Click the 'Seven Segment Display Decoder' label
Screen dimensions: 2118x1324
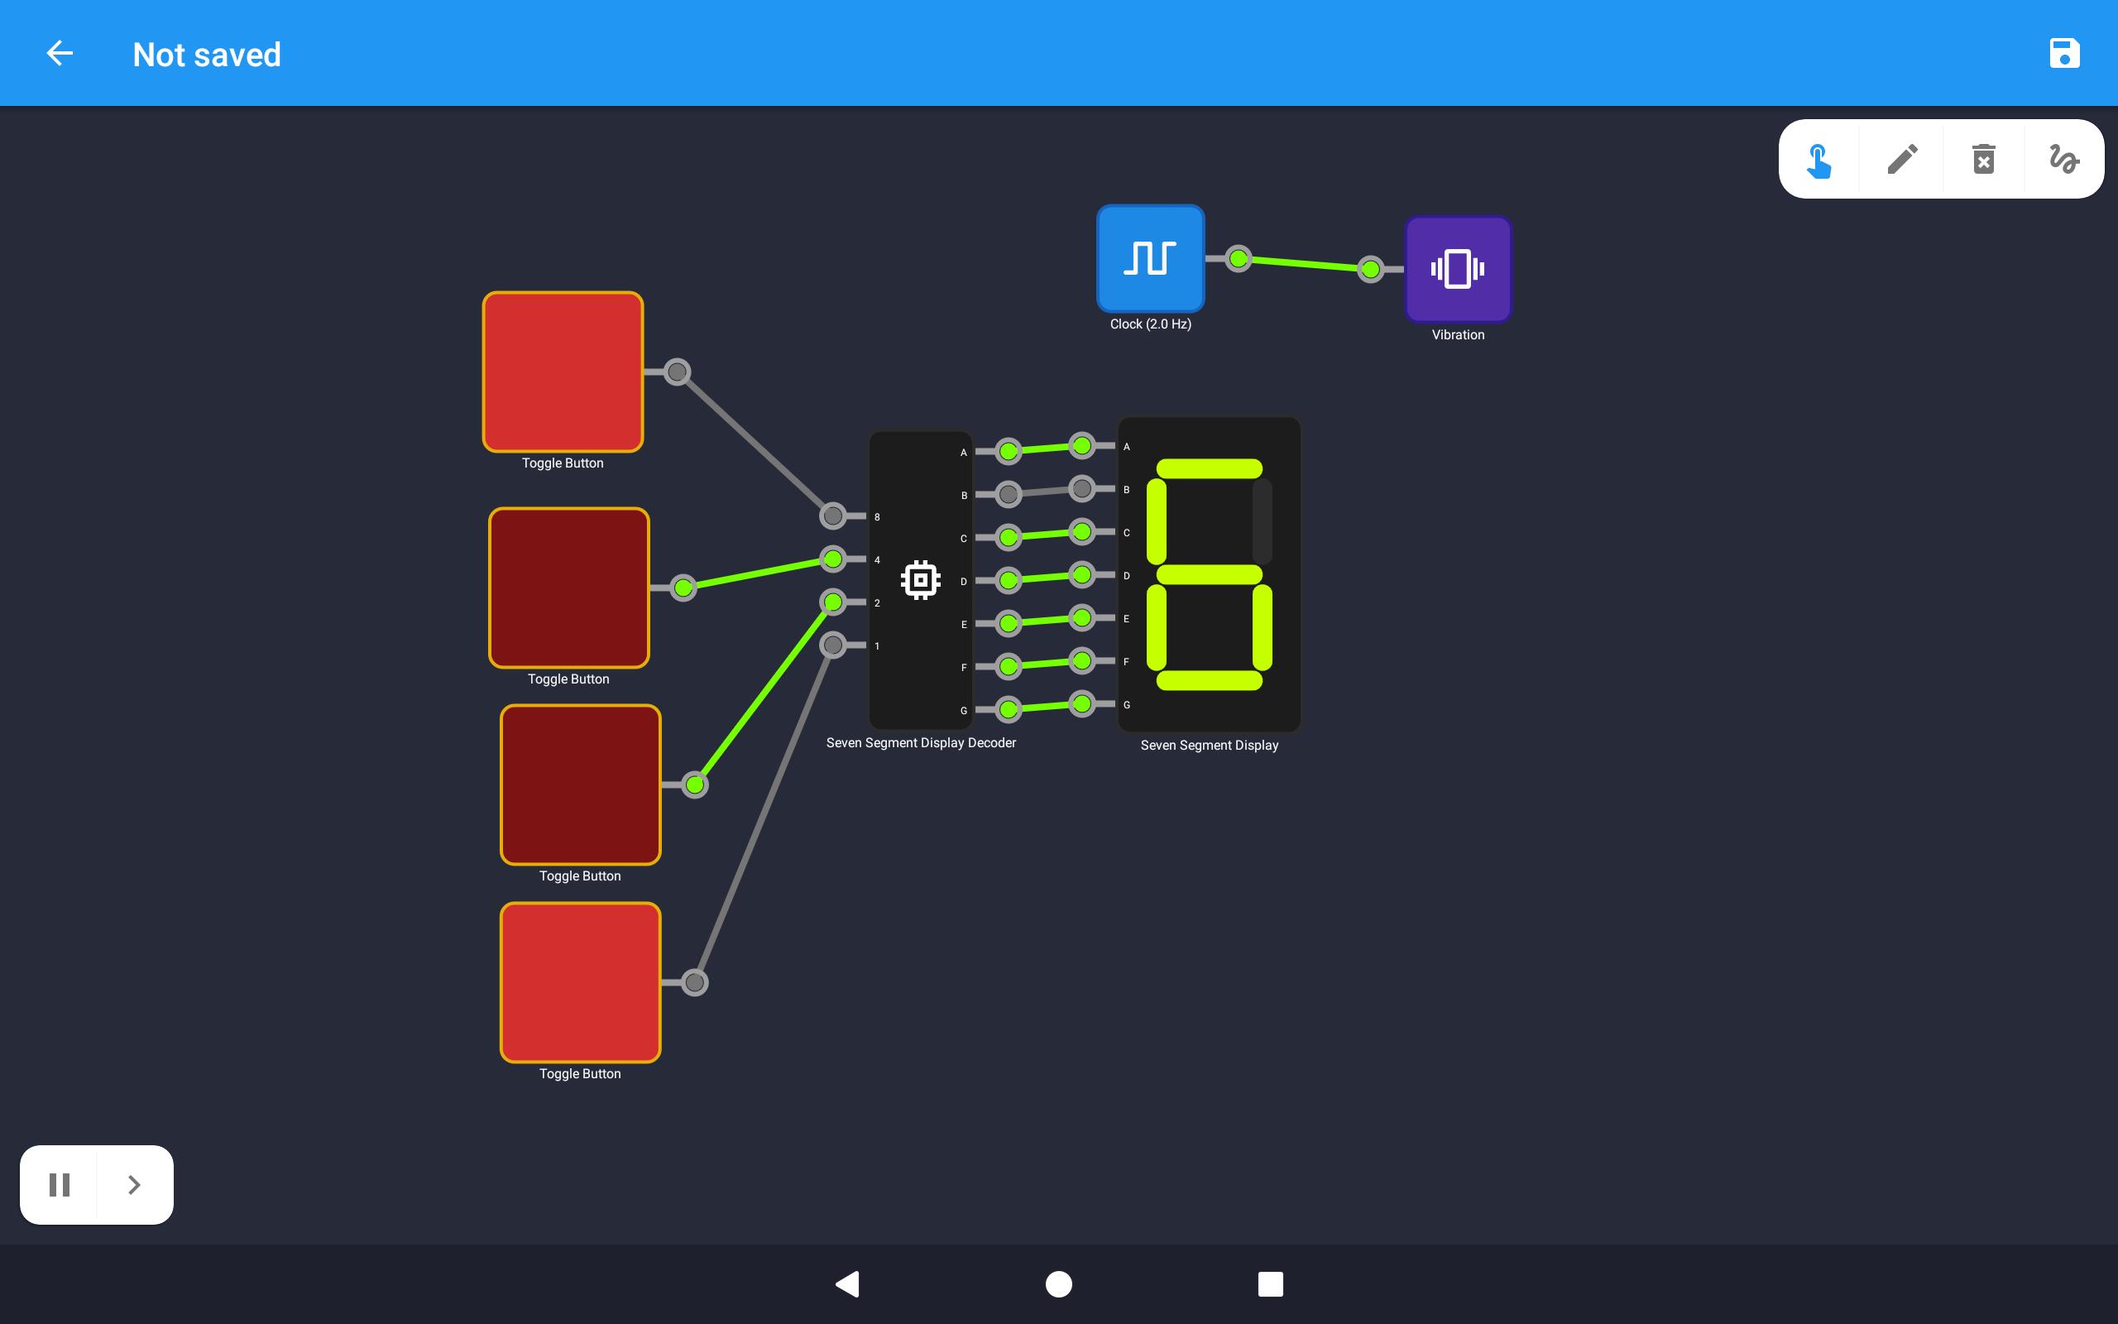pyautogui.click(x=921, y=742)
